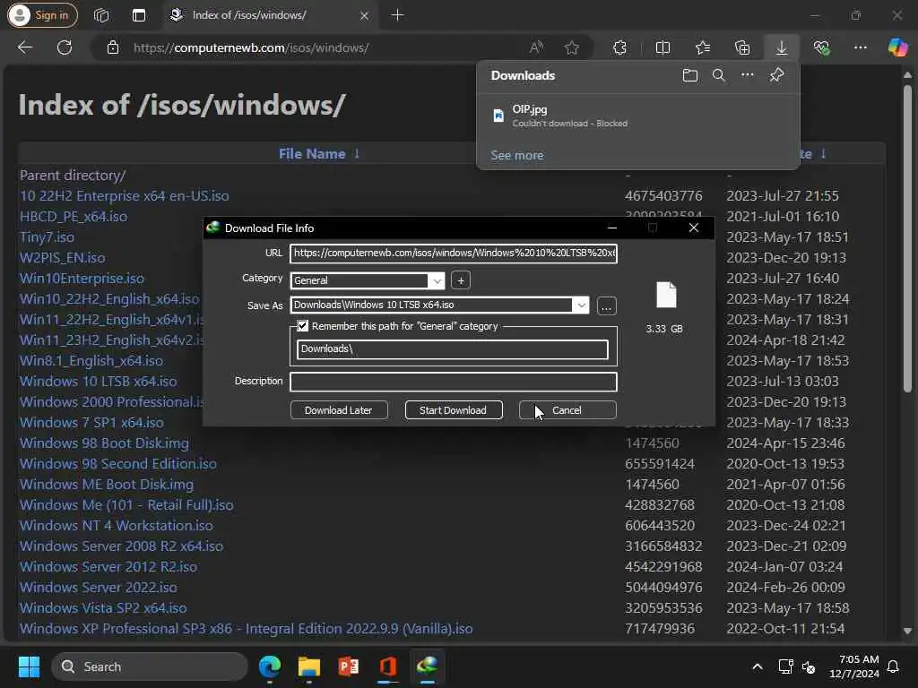This screenshot has width=918, height=688.
Task: Click the Description input field
Action: coord(453,382)
